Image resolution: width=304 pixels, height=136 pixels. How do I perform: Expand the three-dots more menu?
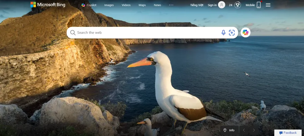tap(171, 5)
